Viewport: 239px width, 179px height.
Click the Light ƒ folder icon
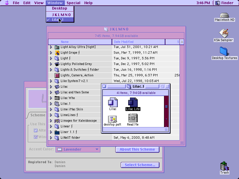(57, 58)
